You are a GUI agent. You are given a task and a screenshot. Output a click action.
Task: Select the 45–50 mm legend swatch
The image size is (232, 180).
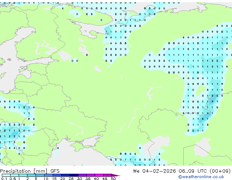108,175
